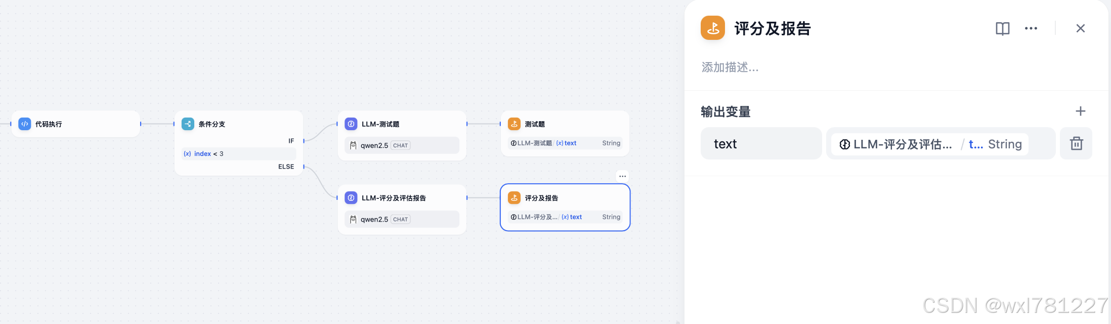1111x324 pixels.
Task: Click the orange 评分及报告 panel header icon
Action: click(x=713, y=28)
